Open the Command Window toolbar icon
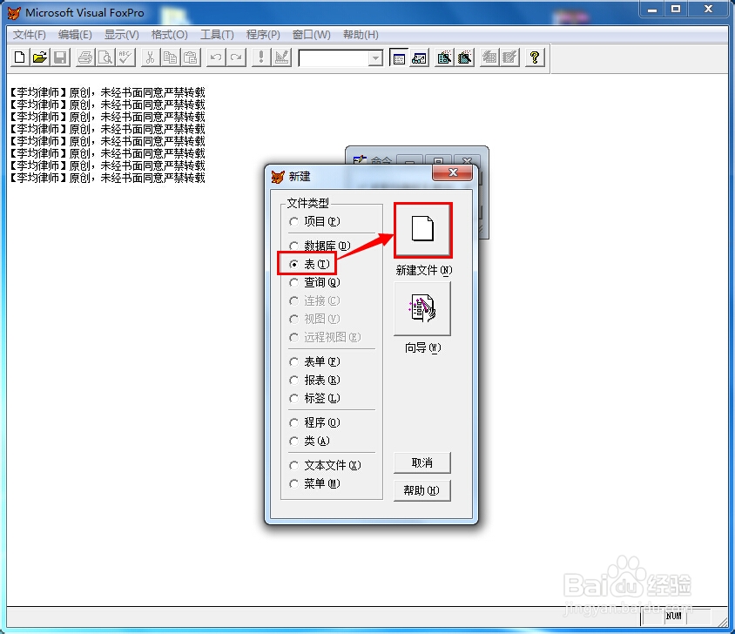This screenshot has height=634, width=735. point(399,57)
